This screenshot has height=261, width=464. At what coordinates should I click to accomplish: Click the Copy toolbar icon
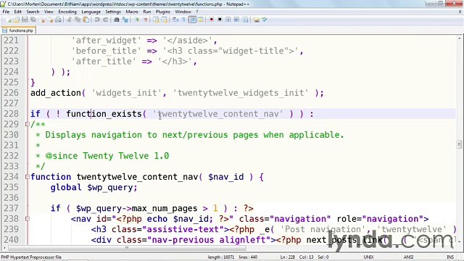coord(78,20)
